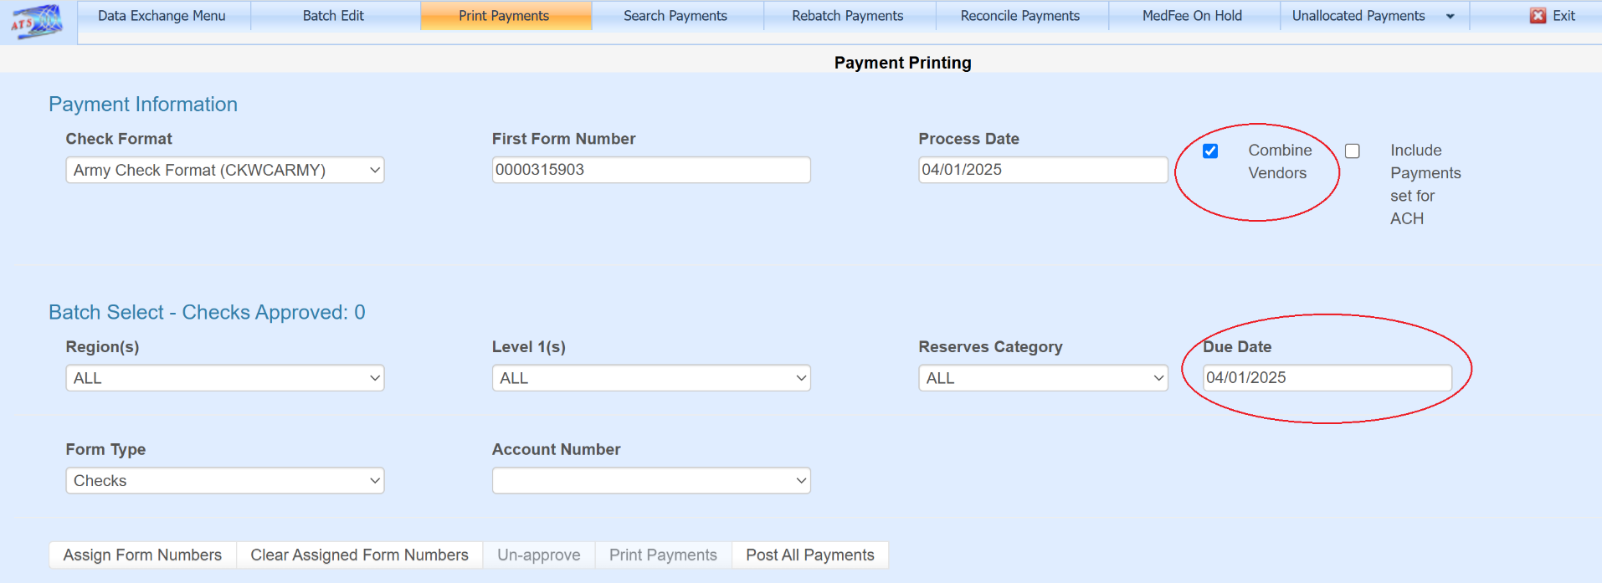Expand the Unallocated Payments menu arrow
This screenshot has height=583, width=1602.
(1450, 17)
